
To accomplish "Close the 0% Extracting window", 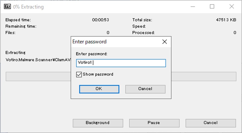I will (x=232, y=6).
